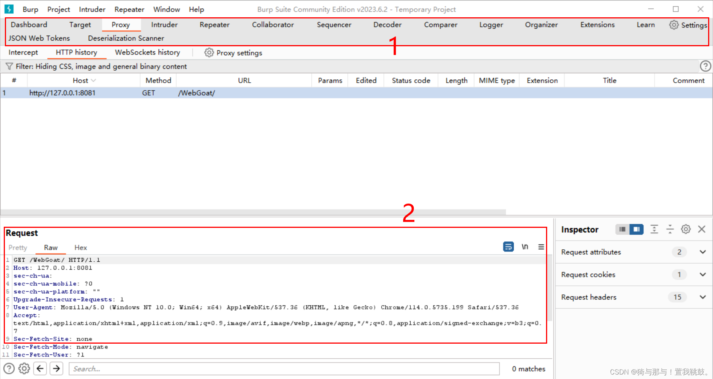Open search help icon at bottom left
Image resolution: width=713 pixels, height=379 pixels.
(9, 368)
